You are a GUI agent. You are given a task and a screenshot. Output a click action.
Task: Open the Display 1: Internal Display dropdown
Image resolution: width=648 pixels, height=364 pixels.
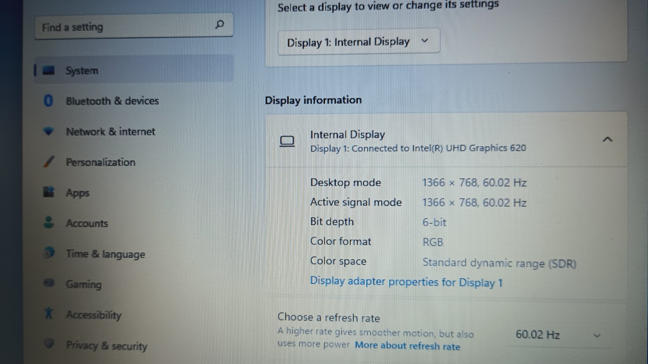[359, 41]
